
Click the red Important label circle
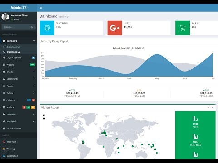4,142
